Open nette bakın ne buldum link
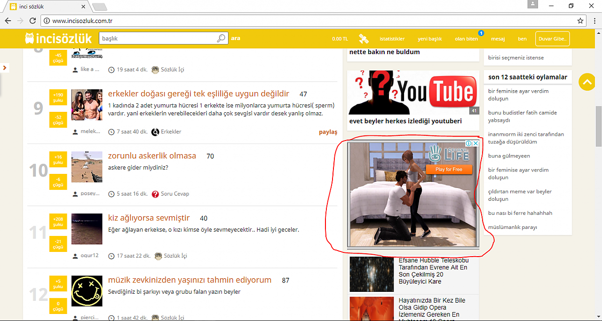Viewport: 602px width, 321px height. 384,52
